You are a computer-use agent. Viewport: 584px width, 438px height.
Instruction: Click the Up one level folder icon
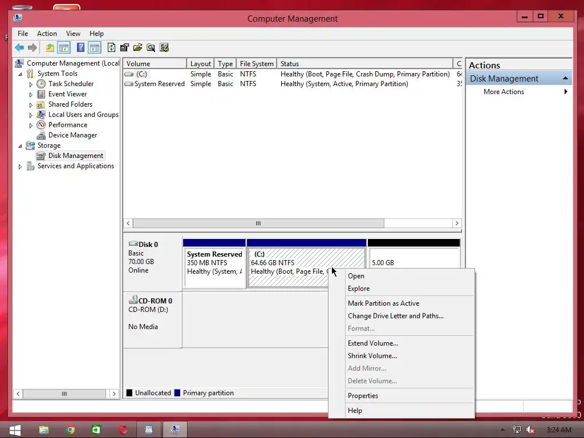tap(50, 47)
